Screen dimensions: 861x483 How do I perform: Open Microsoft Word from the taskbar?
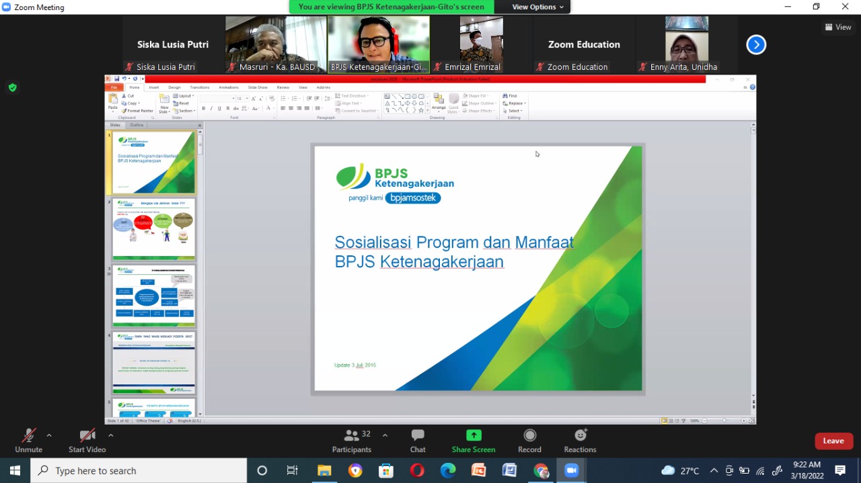(x=510, y=470)
